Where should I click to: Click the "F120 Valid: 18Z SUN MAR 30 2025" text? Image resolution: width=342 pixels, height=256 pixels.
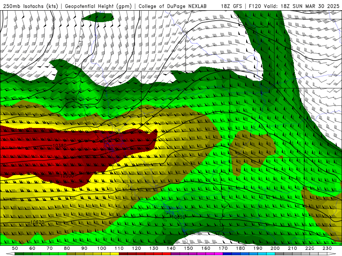click(294, 6)
